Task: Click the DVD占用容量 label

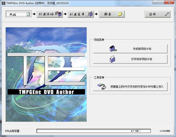Action: click(13, 131)
